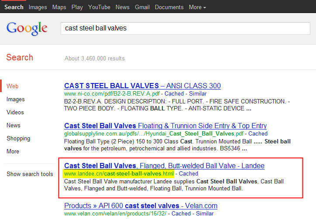Go to Images in the top navigation bar
This screenshot has width=316, height=219.
(x=38, y=7)
